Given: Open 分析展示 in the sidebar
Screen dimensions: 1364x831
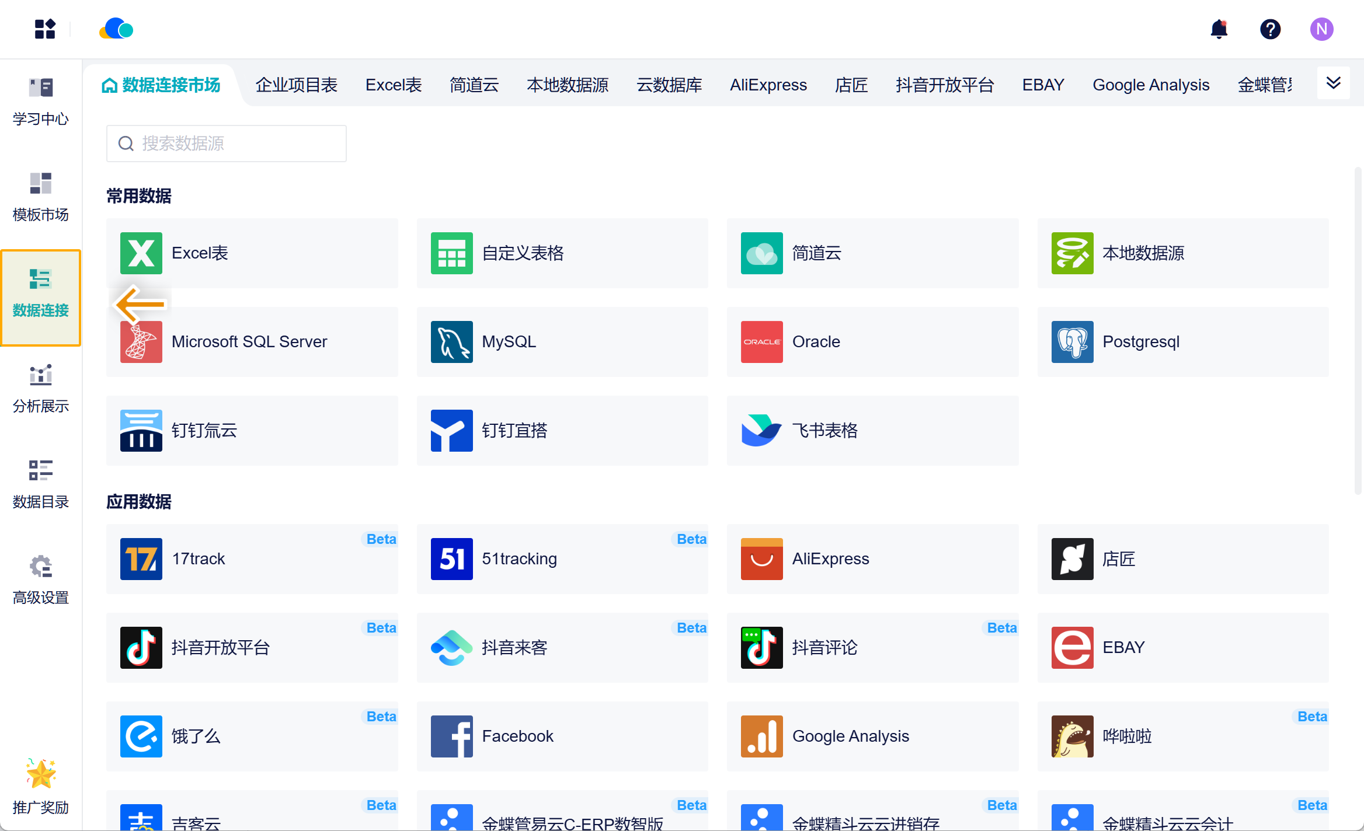Looking at the screenshot, I should 41,389.
